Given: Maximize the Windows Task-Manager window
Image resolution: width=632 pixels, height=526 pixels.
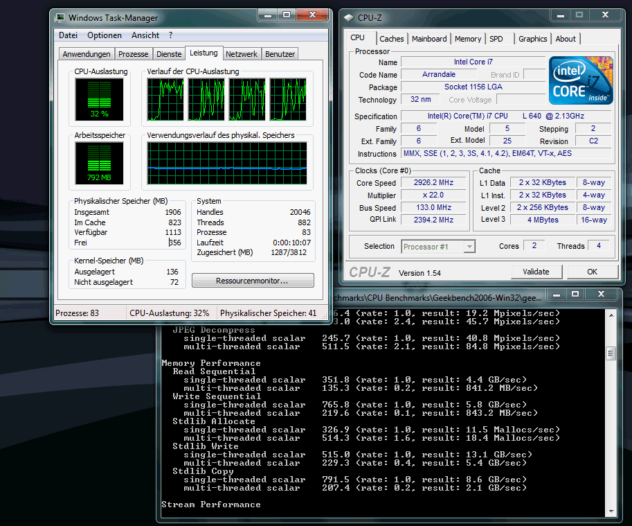Looking at the screenshot, I should coord(287,15).
